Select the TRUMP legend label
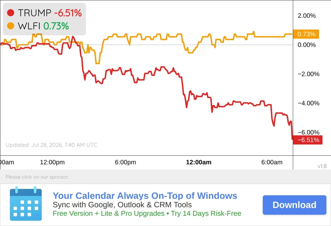331x226 pixels. coord(35,13)
